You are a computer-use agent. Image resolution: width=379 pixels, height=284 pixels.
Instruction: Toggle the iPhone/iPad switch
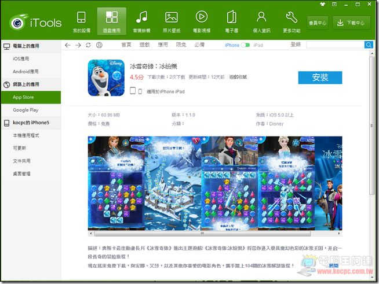click(245, 45)
